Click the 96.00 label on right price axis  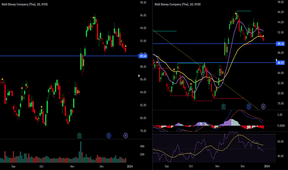click(281, 12)
